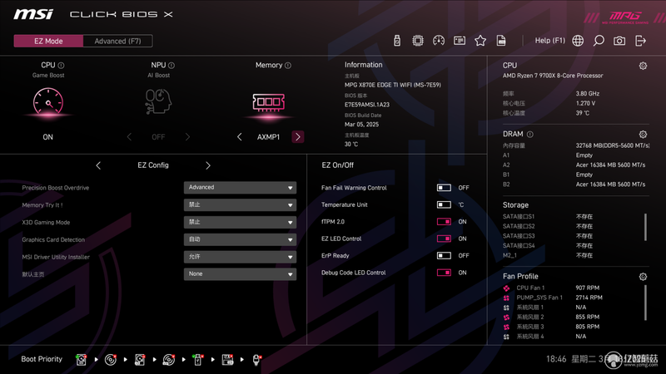Screen dimensions: 666x374
Task: Select USB stick boot device icon
Action: (x=198, y=360)
